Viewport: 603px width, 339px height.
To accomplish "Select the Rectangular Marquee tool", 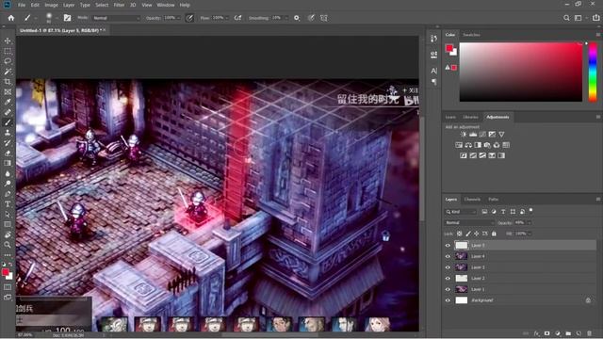I will coord(8,51).
